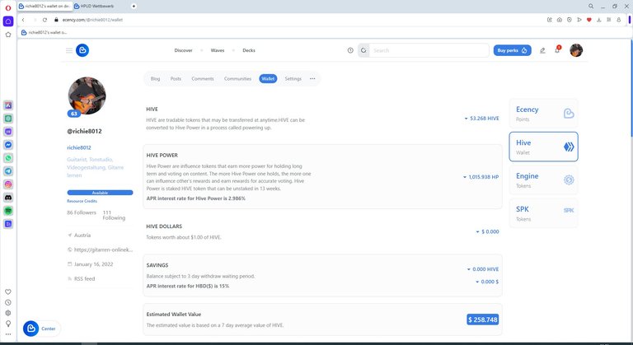Click the padlock site info icon

click(57, 20)
